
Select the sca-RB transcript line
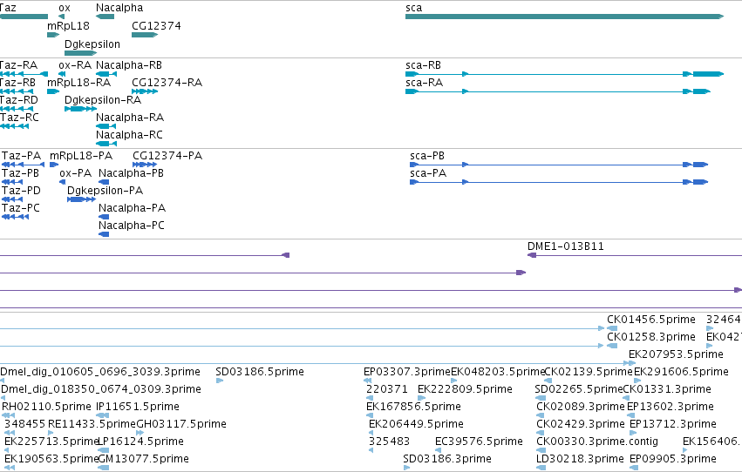click(x=564, y=74)
